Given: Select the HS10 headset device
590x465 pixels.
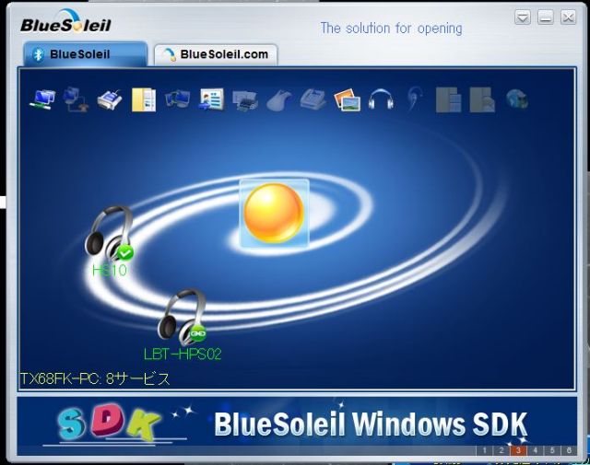Looking at the screenshot, I should coord(110,235).
